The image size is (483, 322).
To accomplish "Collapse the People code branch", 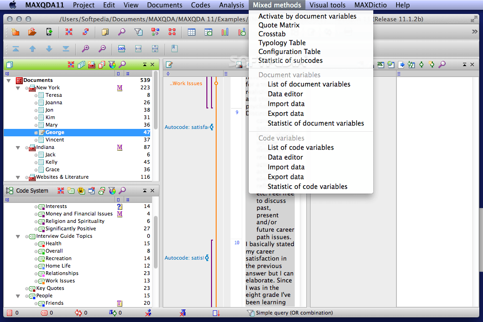I will tap(18, 296).
